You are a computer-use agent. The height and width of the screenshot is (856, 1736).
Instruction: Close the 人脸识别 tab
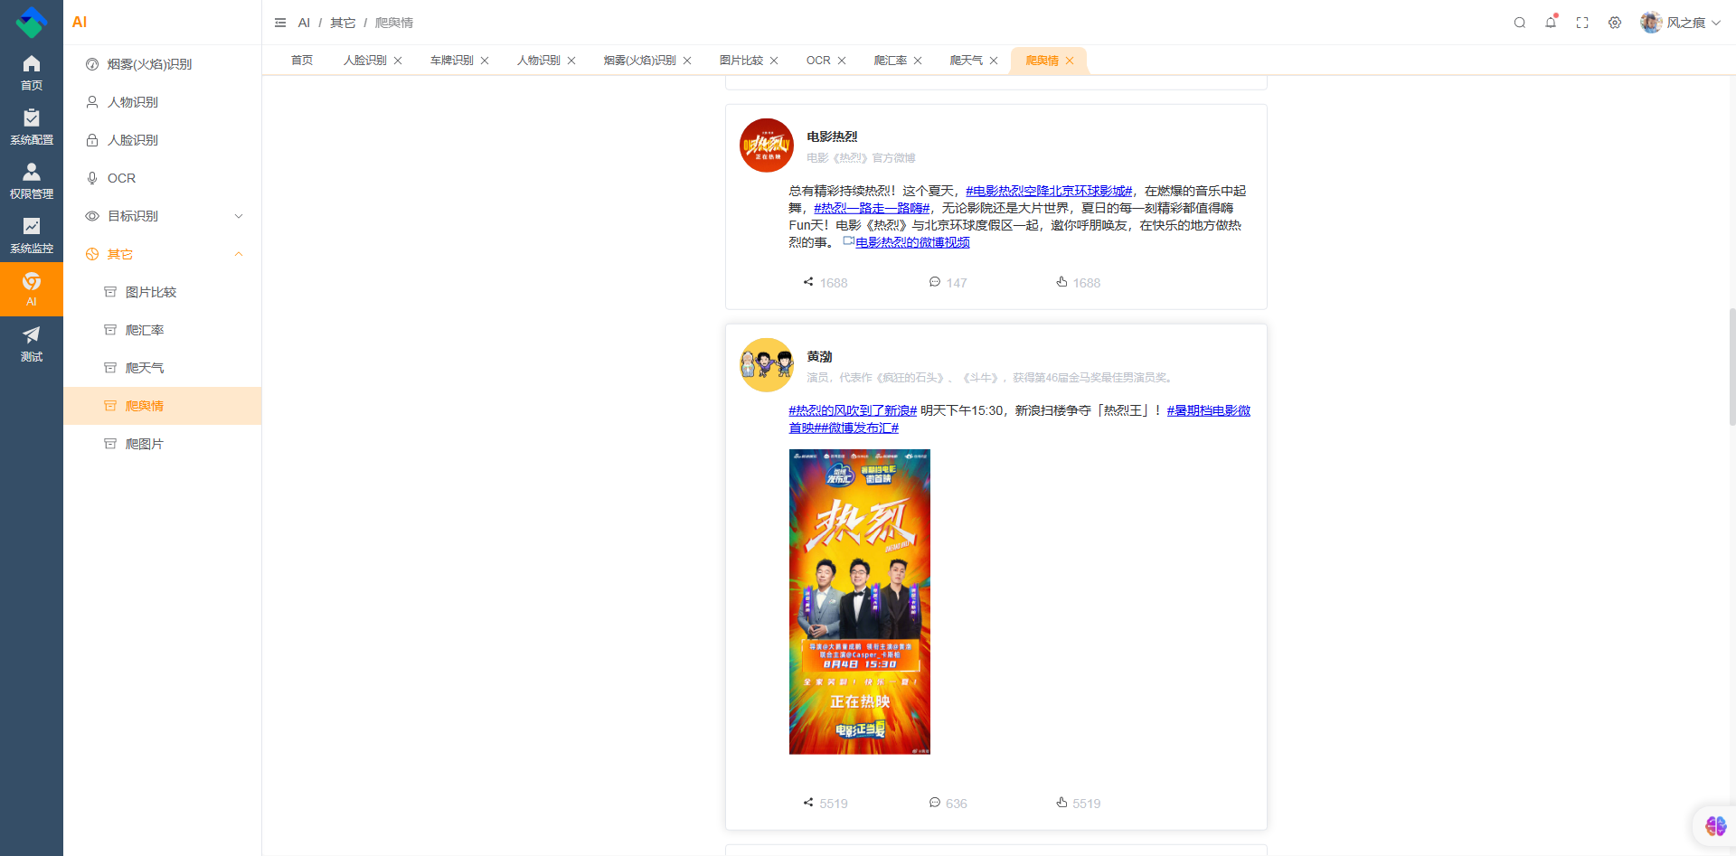398,61
